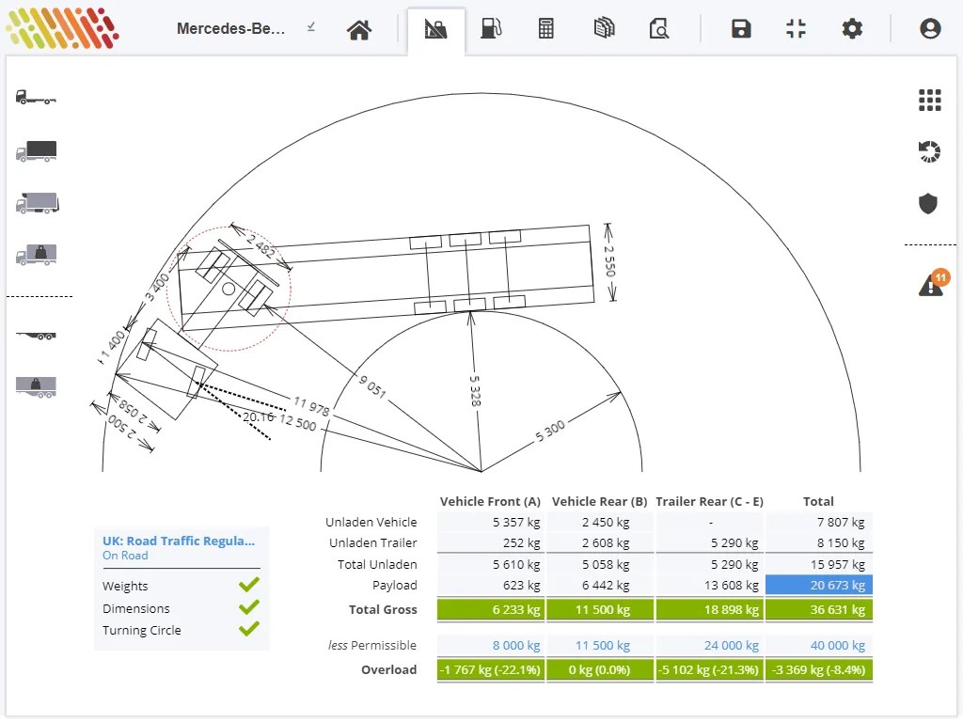Click the 20.16 steering angle value
Viewport: 963px width, 722px height.
click(x=259, y=416)
